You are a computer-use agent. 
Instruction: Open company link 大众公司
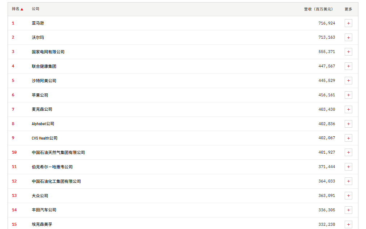pos(40,196)
